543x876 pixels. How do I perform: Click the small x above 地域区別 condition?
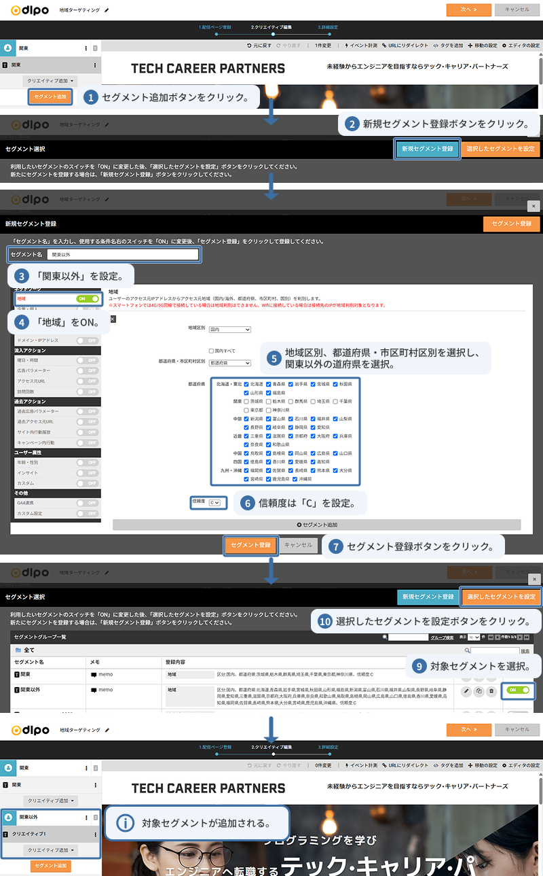(x=113, y=318)
